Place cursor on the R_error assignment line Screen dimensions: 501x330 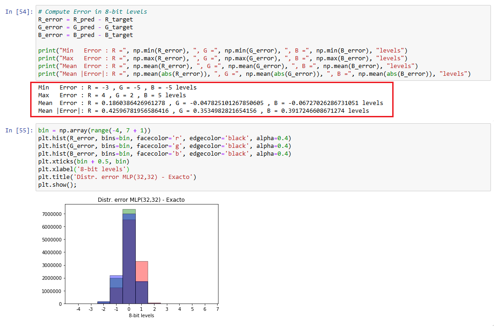pyautogui.click(x=85, y=20)
